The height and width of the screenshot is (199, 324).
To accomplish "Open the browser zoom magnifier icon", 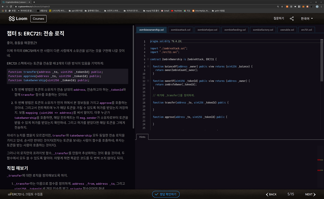I will [x=278, y=6].
